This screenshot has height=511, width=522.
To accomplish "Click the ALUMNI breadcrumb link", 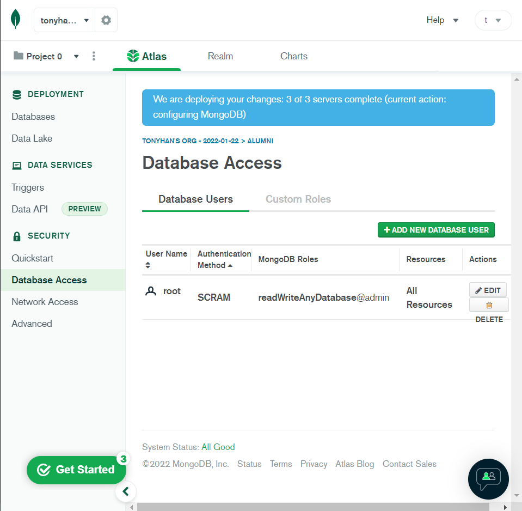I will [x=260, y=141].
